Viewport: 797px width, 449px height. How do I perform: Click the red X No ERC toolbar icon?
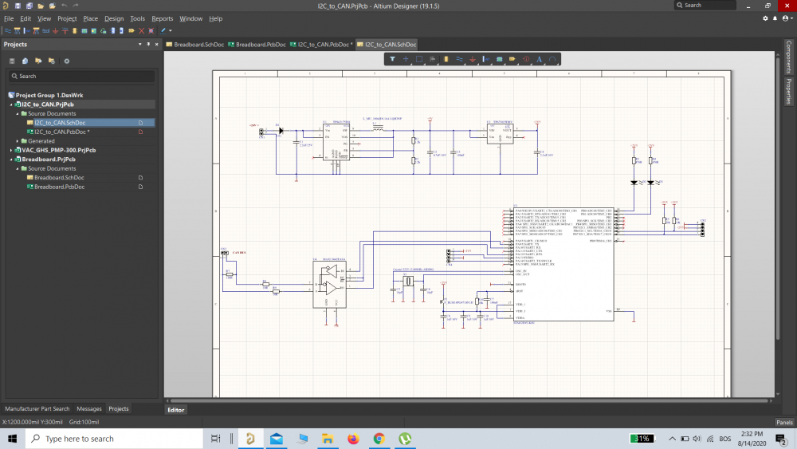tap(141, 31)
